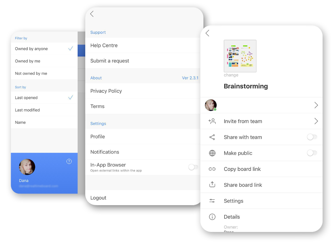Click the Brainstorming board thumbnail

tap(240, 56)
